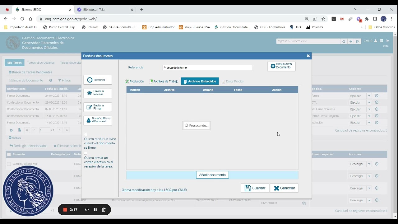Enable email to task receiver checkbox
Viewport: 398px width, 224px height.
[x=86, y=153]
